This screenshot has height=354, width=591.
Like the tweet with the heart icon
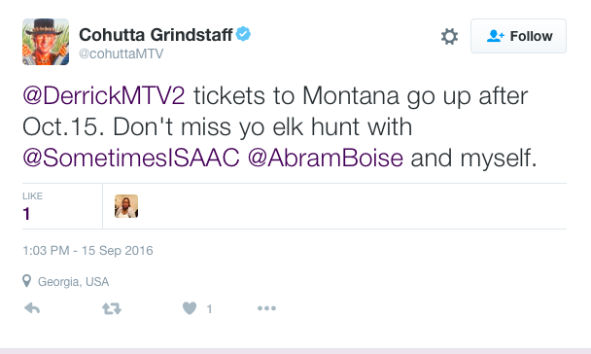190,308
